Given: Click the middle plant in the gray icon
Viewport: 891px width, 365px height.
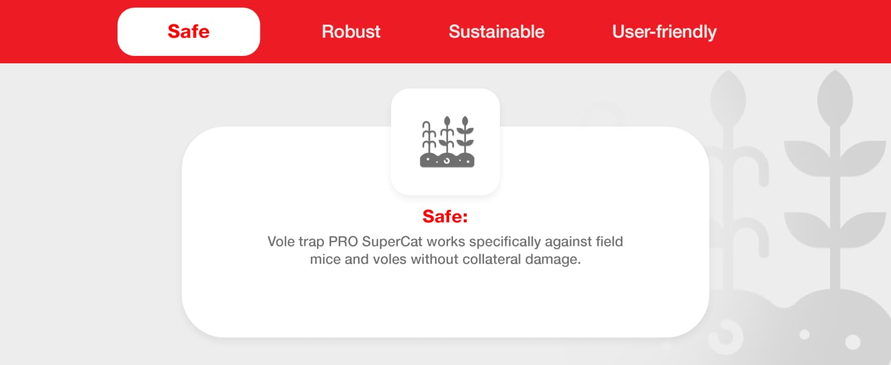Looking at the screenshot, I should pos(447,135).
